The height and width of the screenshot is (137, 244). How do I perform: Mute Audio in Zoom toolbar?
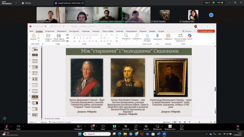pos(7,127)
